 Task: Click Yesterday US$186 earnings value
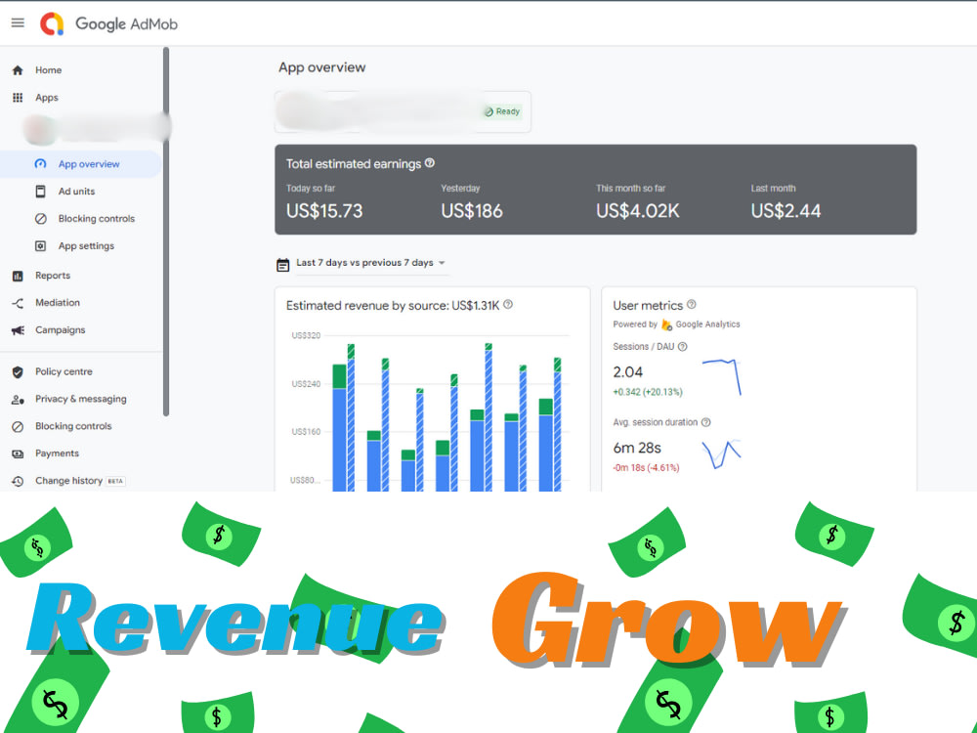pos(472,211)
